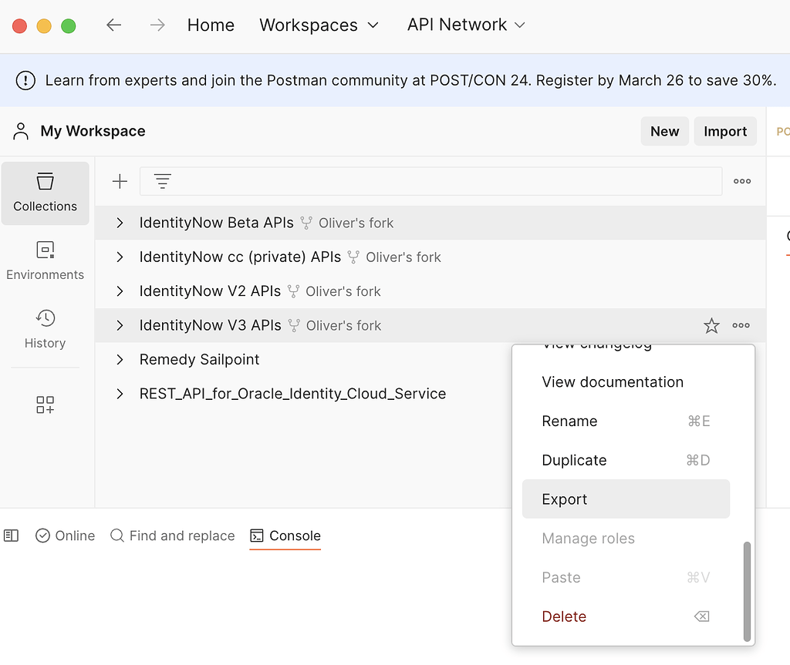The image size is (790, 665).
Task: Click the Import button
Action: pyautogui.click(x=724, y=131)
